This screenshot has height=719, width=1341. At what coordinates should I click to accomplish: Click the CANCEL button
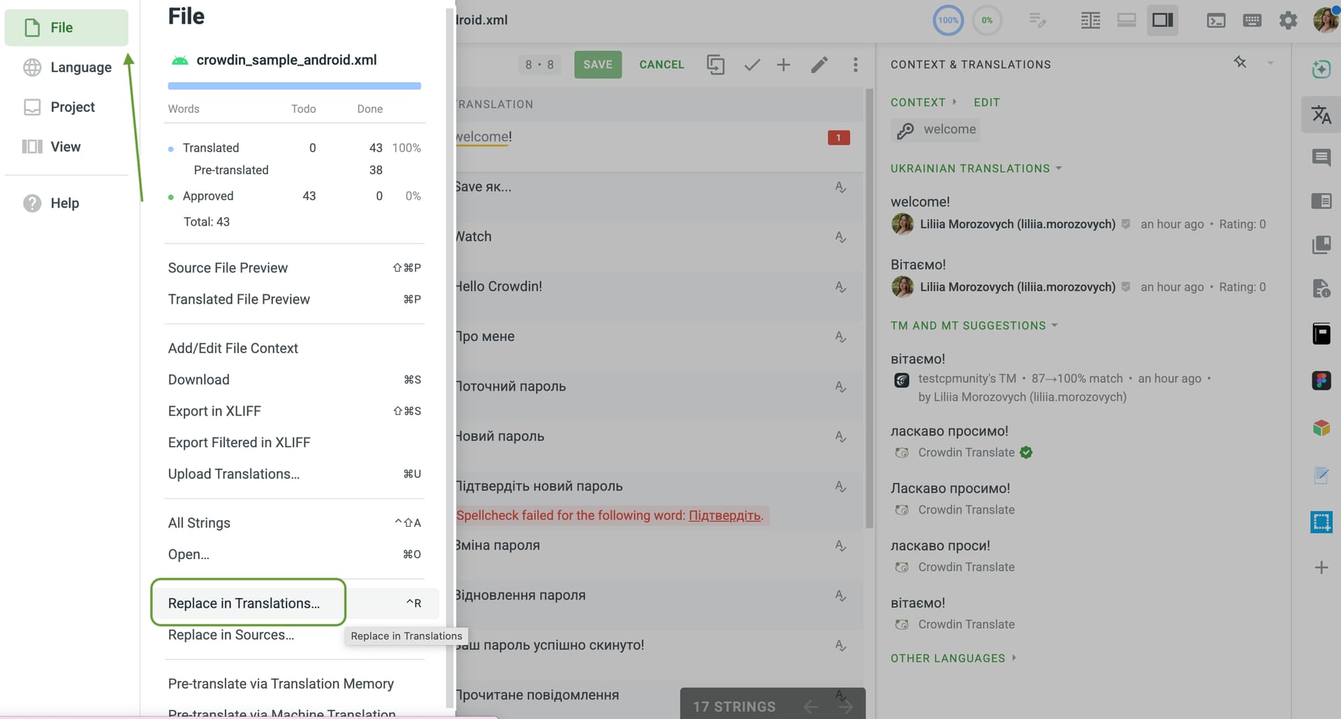click(661, 64)
